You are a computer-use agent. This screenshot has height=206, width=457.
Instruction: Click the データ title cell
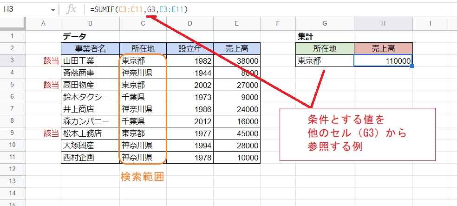91,36
